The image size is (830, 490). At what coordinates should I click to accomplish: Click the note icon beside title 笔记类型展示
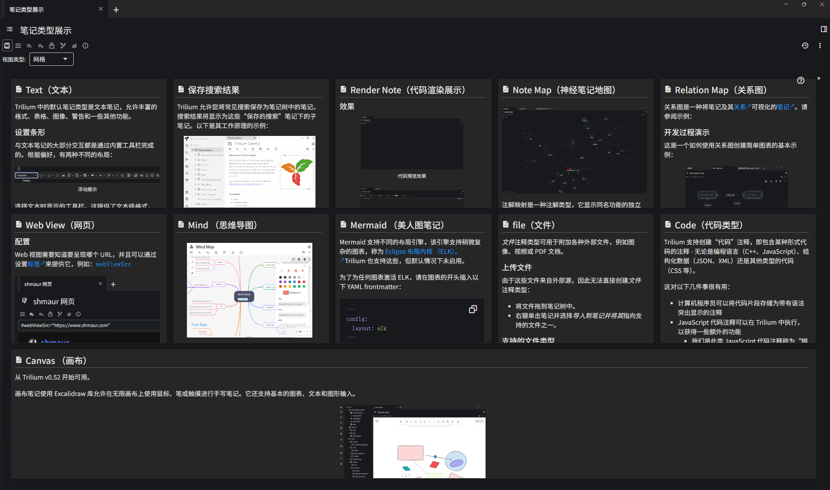click(10, 29)
